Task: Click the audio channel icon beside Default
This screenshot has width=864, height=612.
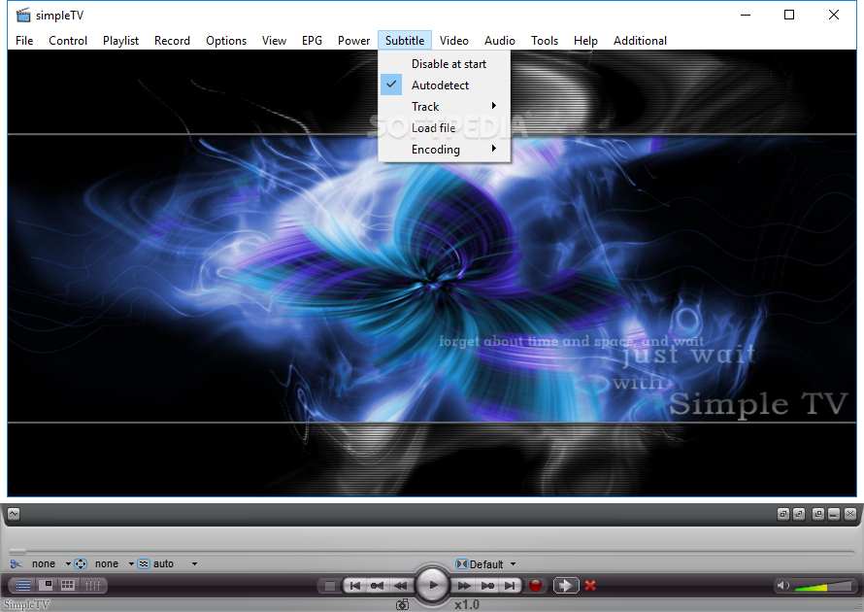Action: pos(461,564)
